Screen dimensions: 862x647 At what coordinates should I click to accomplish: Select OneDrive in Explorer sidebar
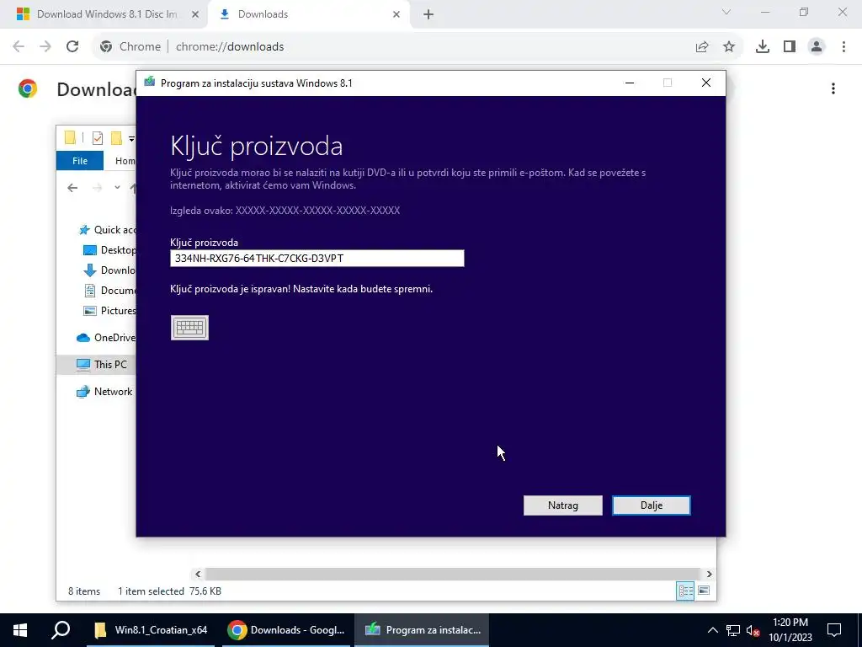click(x=106, y=338)
